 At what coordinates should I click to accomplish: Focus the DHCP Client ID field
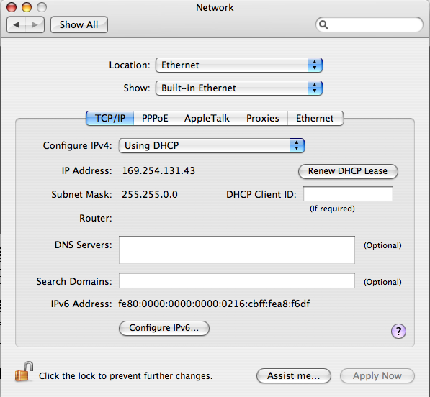(349, 194)
